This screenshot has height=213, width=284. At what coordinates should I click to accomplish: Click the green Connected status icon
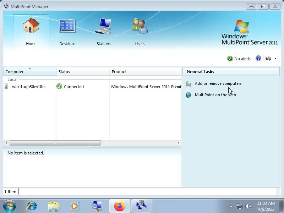coord(59,86)
